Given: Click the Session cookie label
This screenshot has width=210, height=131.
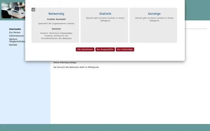Looking at the screenshot, I should (x=56, y=29).
